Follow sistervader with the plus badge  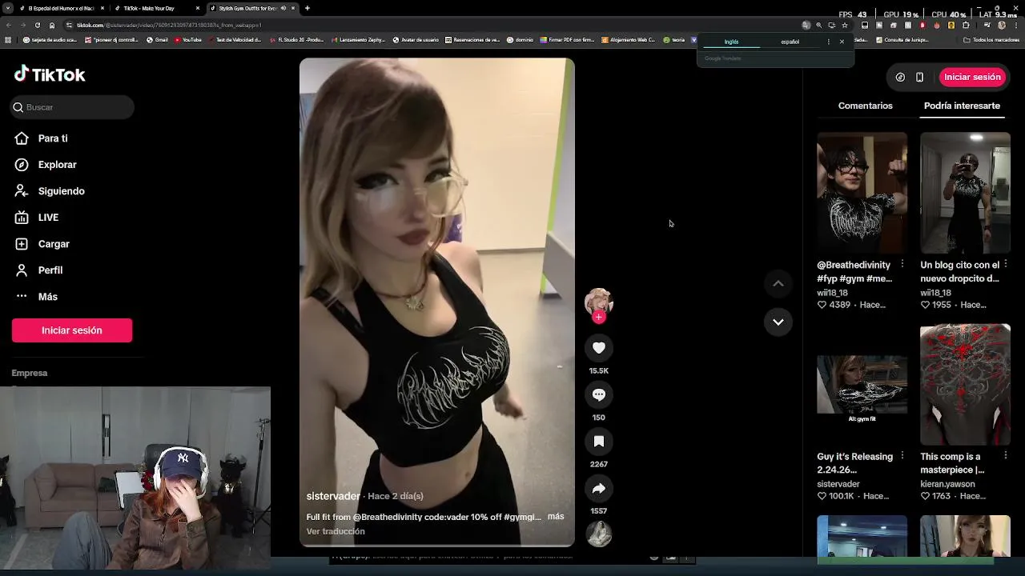coord(599,317)
